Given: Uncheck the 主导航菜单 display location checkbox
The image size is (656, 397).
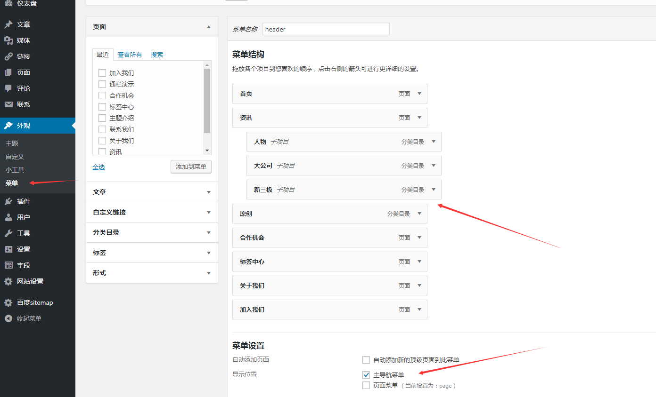Looking at the screenshot, I should 366,375.
